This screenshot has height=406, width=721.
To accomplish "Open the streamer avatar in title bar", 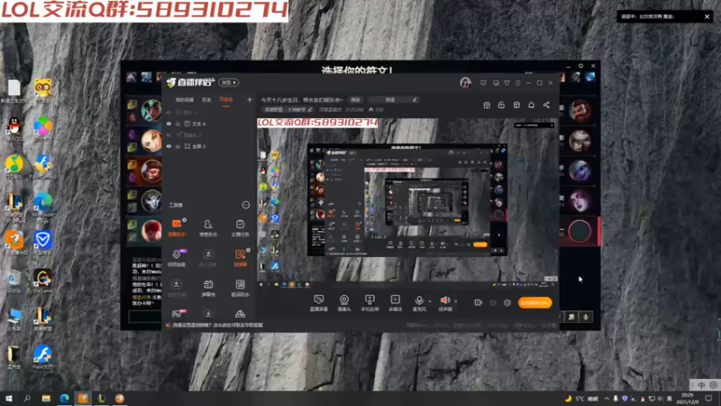I will (465, 83).
